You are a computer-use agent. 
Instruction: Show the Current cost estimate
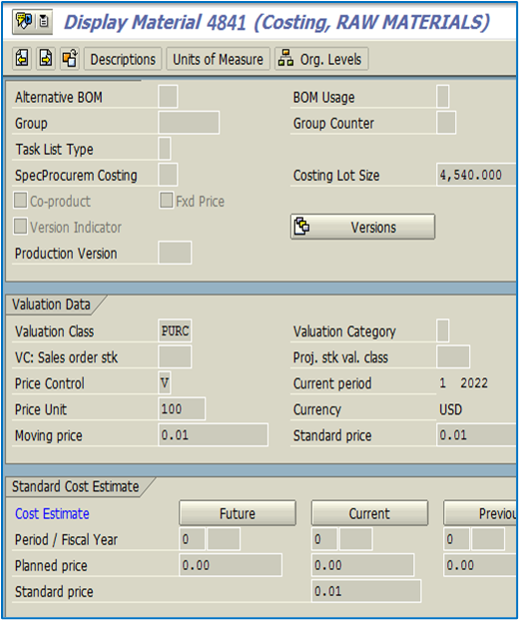(369, 513)
